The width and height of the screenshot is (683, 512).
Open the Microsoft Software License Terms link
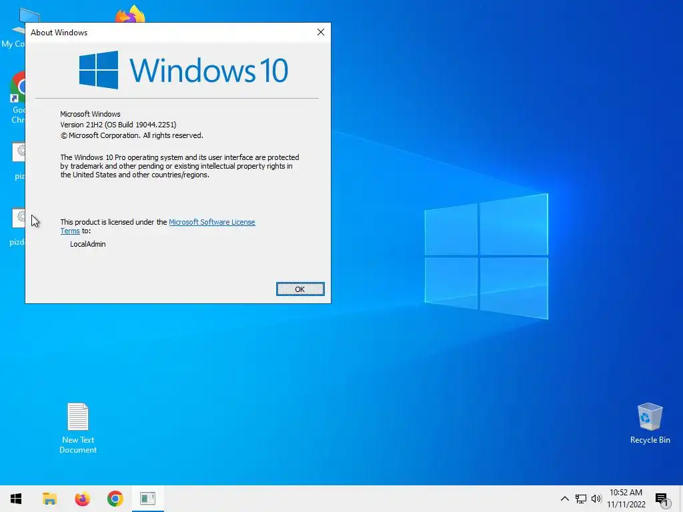211,222
